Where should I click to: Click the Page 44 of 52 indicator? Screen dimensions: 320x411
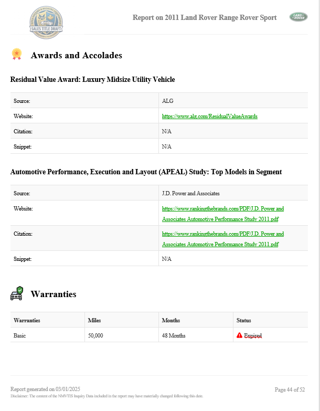click(289, 389)
